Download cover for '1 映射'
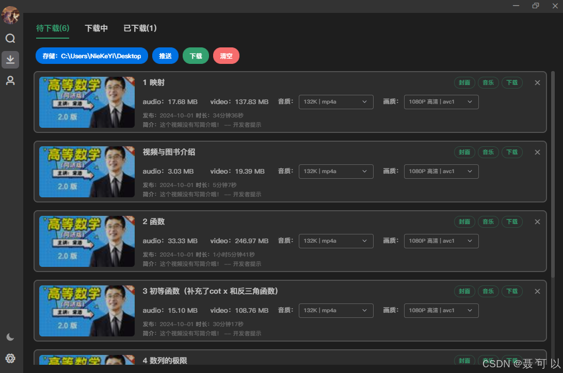The width and height of the screenshot is (563, 373). coord(464,83)
